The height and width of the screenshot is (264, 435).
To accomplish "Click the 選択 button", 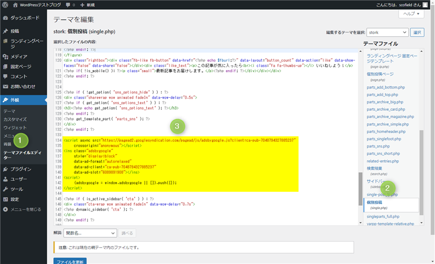I will tap(417, 33).
